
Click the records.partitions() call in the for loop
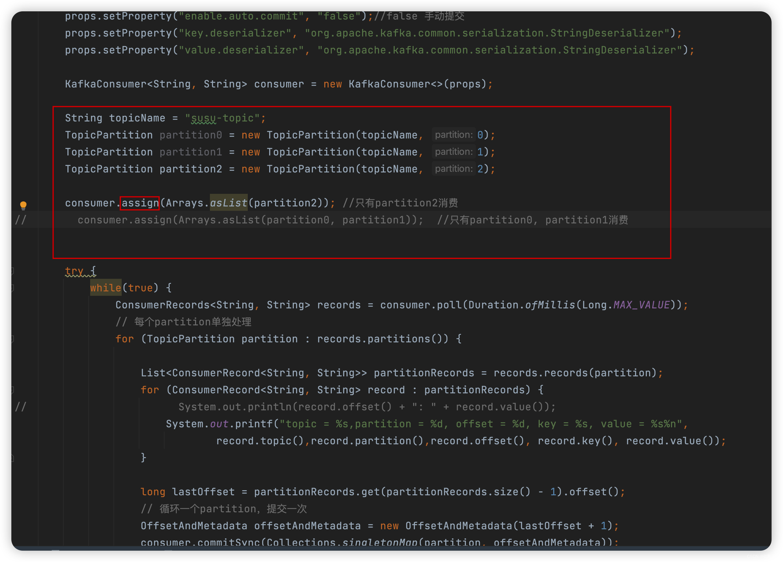pos(383,339)
